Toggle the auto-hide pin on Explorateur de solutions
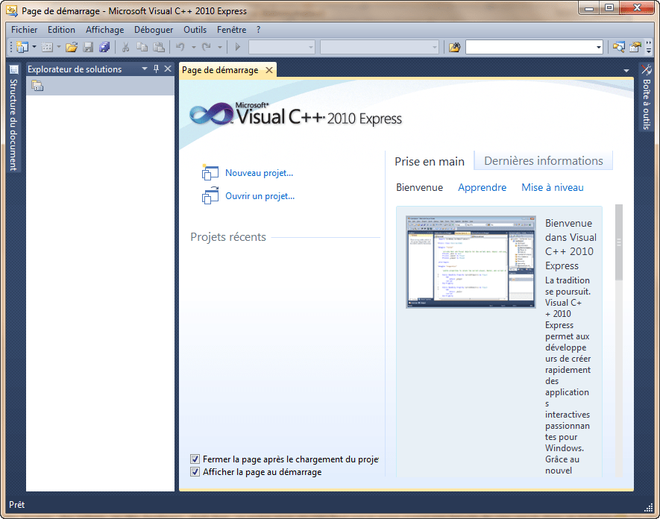The image size is (660, 519). (x=156, y=69)
